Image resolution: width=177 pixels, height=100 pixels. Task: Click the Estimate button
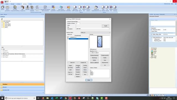coord(78,70)
